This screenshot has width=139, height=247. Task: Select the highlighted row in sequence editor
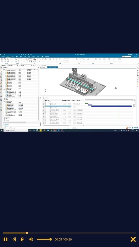point(57,106)
